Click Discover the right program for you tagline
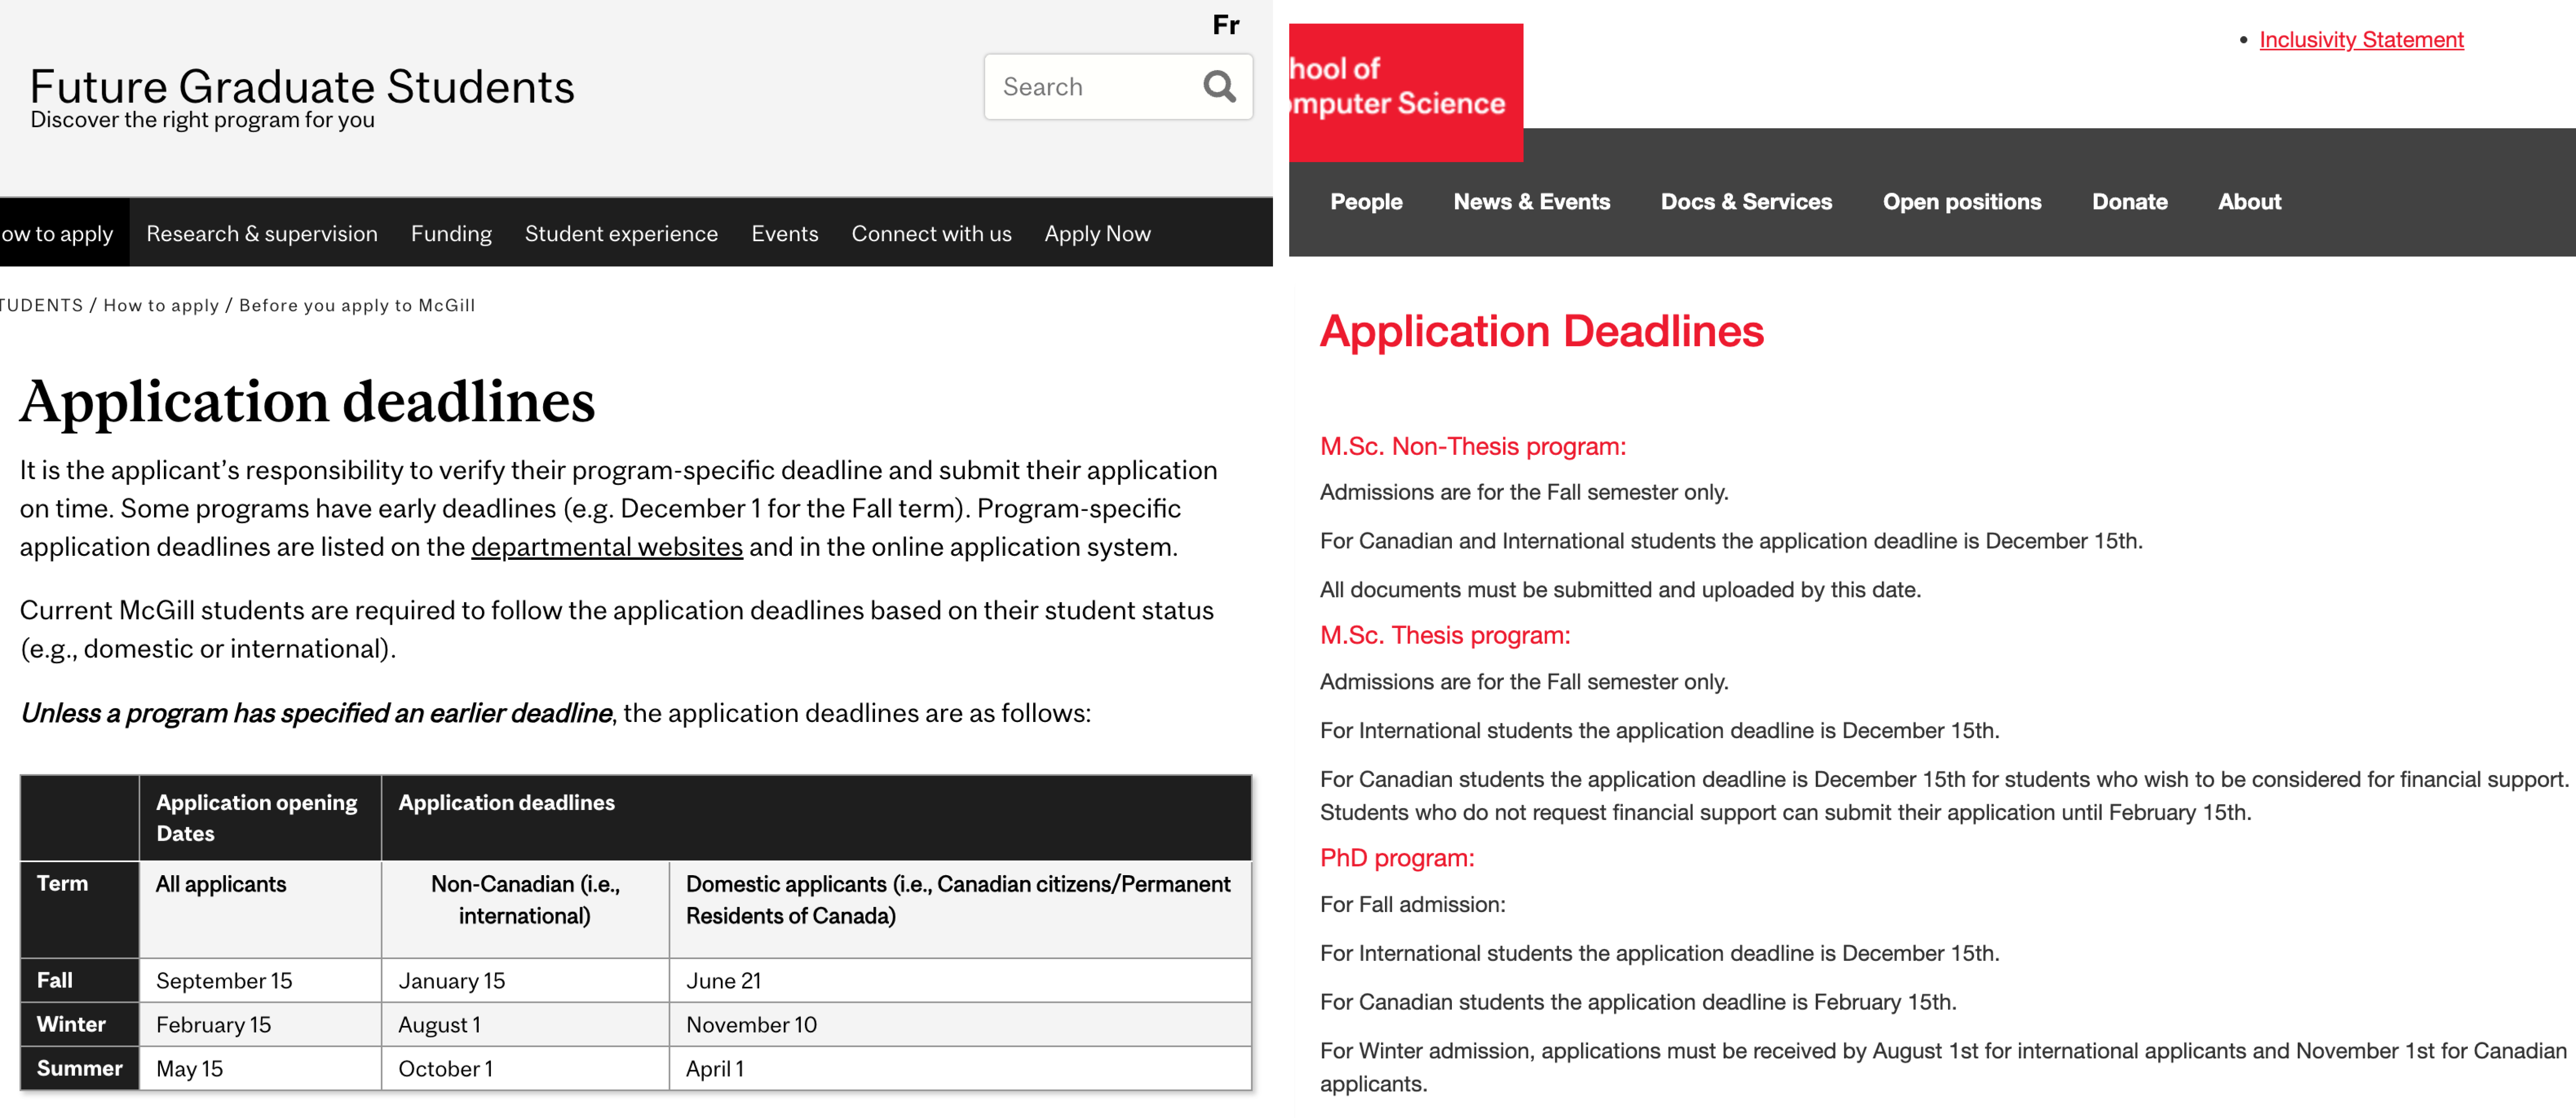Screen dimensions: 2576x1118 point(202,120)
